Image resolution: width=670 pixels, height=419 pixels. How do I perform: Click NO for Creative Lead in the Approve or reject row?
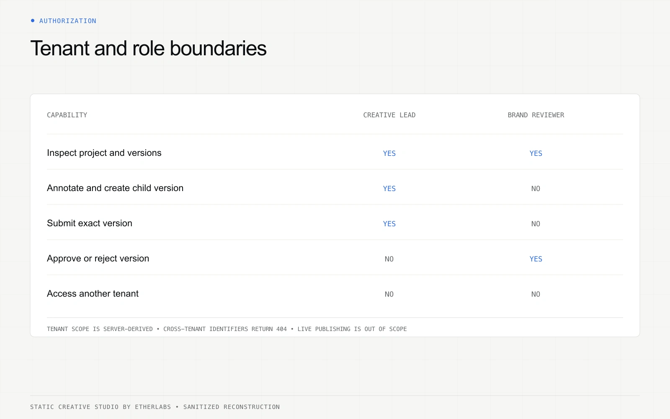point(389,259)
